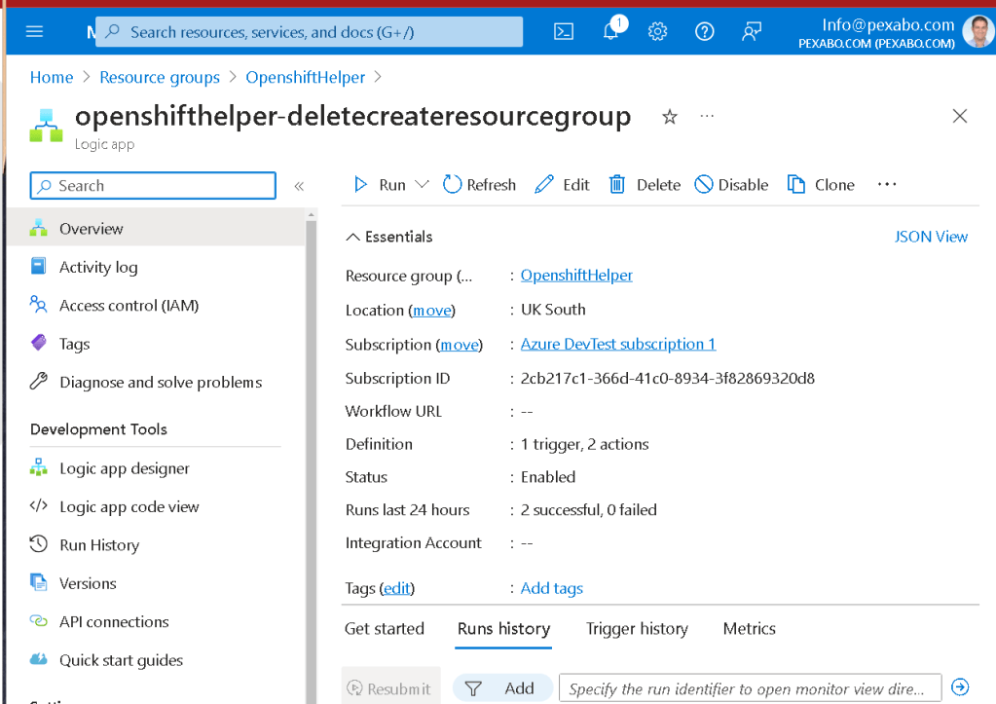Go to OpenshiftHelper breadcrumb
This screenshot has height=704, width=996.
point(306,78)
